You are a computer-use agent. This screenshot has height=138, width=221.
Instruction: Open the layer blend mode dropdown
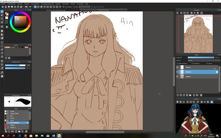[204, 60]
